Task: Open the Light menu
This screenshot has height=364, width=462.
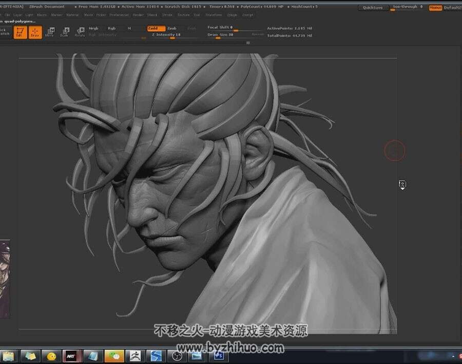Action: [29, 15]
